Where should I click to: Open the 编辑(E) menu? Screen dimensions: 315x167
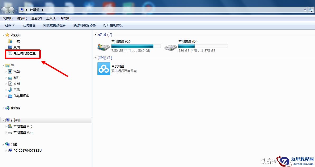point(22,18)
